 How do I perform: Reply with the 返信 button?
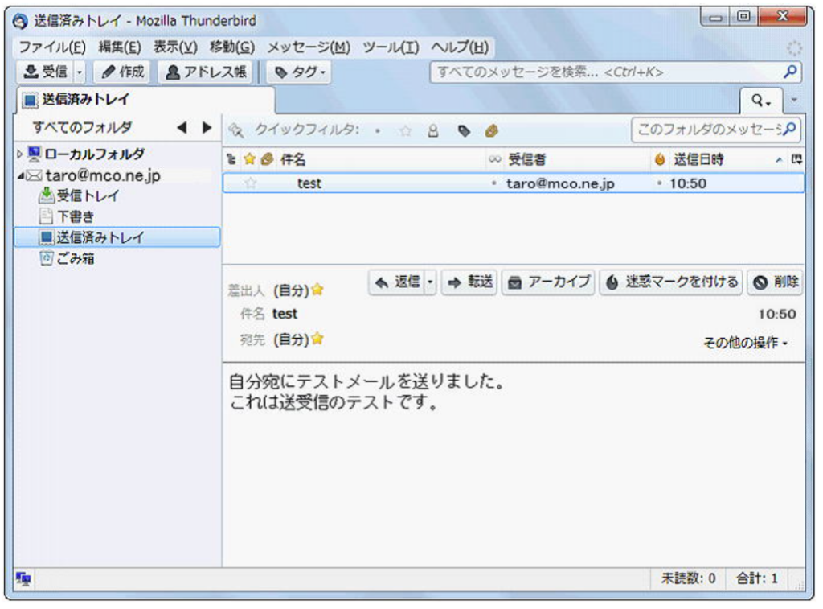click(397, 282)
